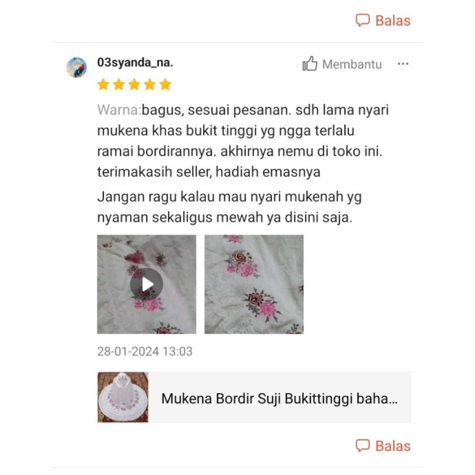
Task: Open Mukena Bordir Suji Bukittinggi product title
Action: tap(279, 398)
